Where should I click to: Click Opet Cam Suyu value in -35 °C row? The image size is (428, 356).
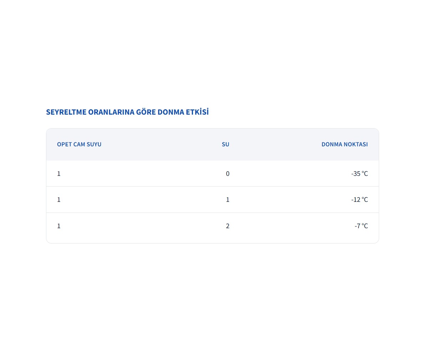pos(59,174)
